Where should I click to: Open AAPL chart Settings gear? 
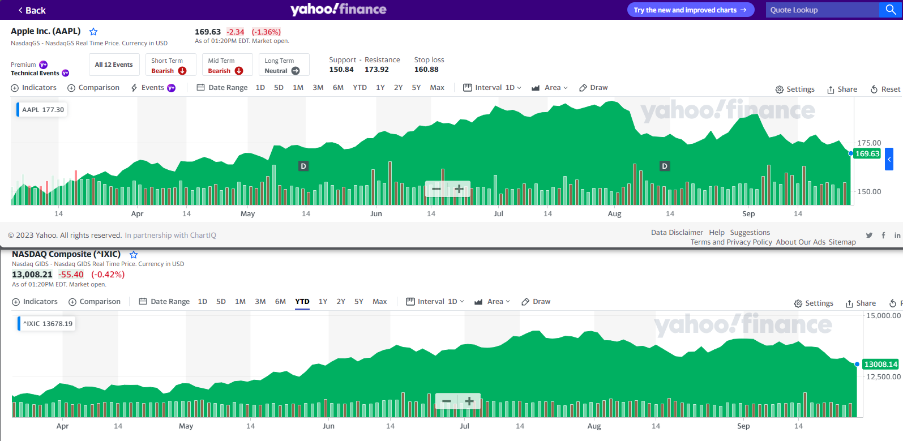tap(795, 89)
